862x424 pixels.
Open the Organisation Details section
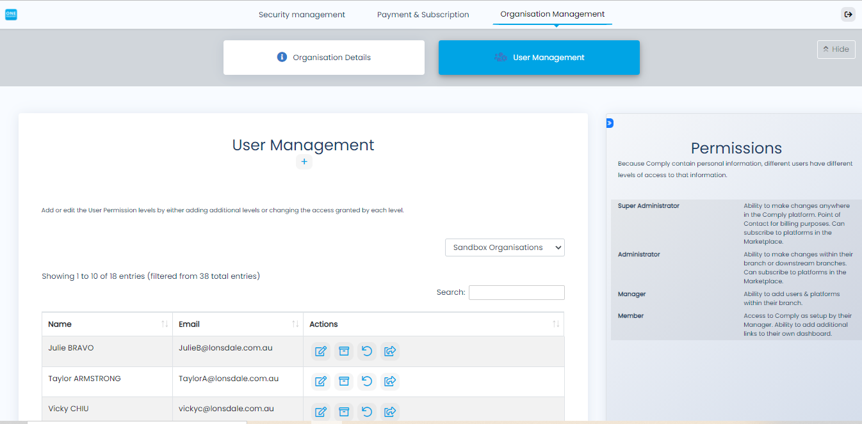324,58
